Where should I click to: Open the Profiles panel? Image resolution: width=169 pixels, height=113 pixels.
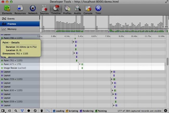(67, 10)
